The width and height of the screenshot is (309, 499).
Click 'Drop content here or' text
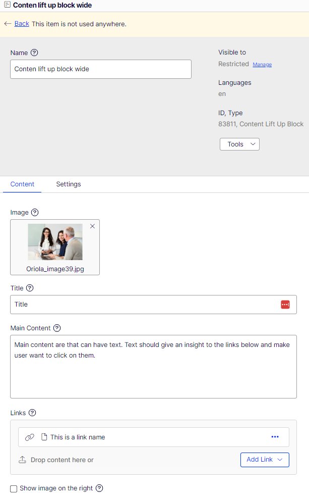click(62, 460)
